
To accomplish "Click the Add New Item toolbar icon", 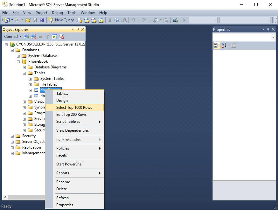I will pyautogui.click(x=17, y=20).
